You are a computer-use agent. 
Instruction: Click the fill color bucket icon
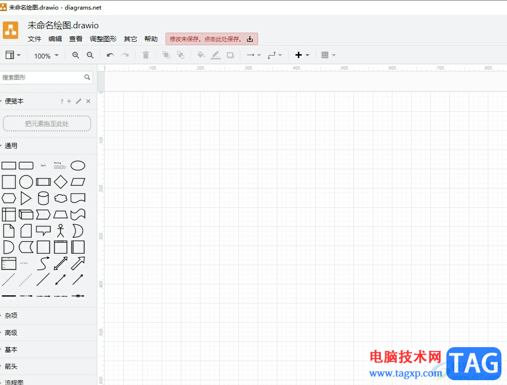pyautogui.click(x=201, y=55)
